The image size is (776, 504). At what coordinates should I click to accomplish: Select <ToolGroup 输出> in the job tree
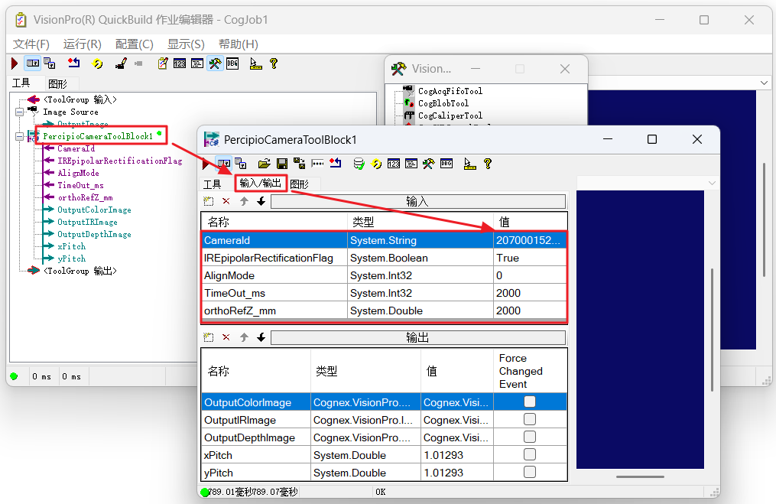pos(80,271)
